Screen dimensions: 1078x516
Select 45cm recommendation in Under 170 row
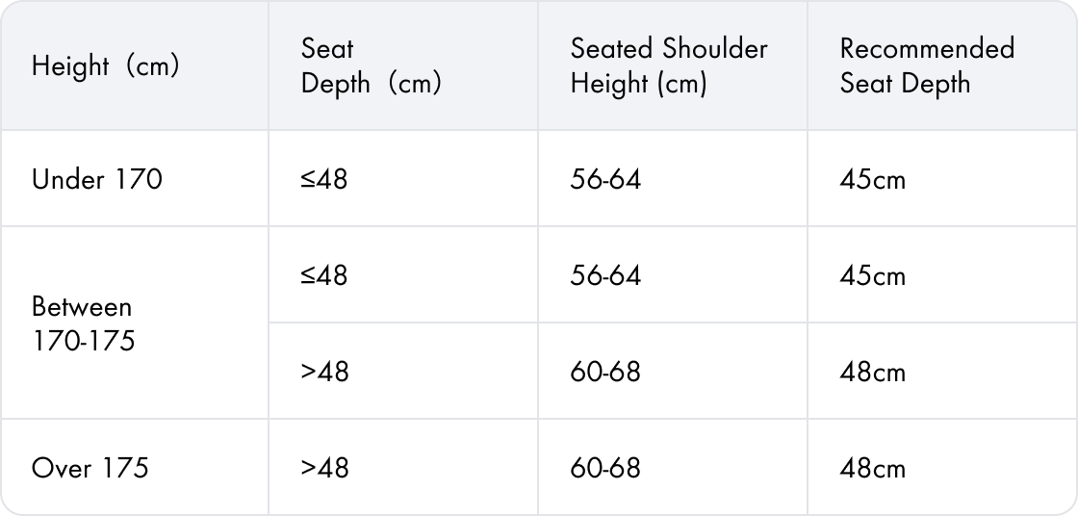873,179
